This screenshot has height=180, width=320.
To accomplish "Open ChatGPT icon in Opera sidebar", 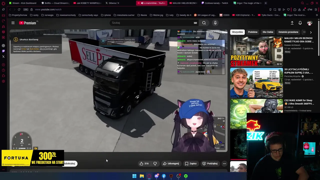I will 3,45.
